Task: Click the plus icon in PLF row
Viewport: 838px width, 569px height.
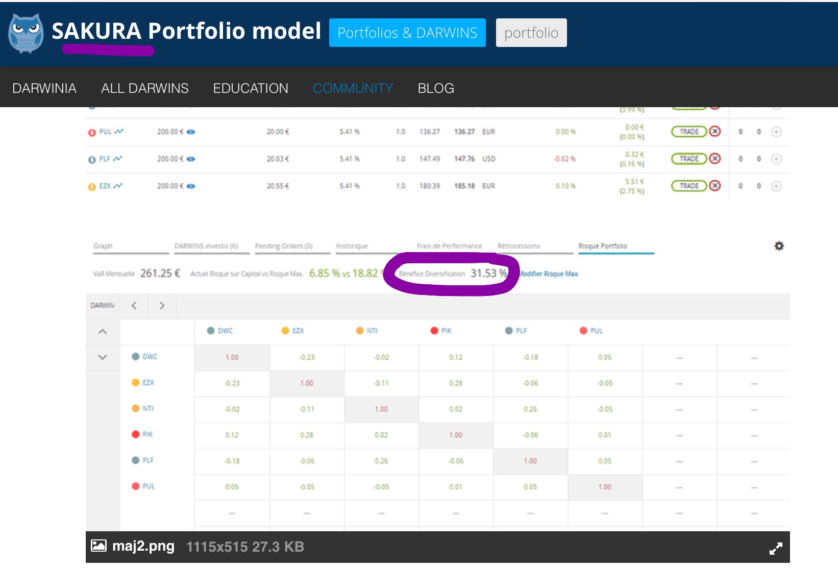Action: (776, 159)
